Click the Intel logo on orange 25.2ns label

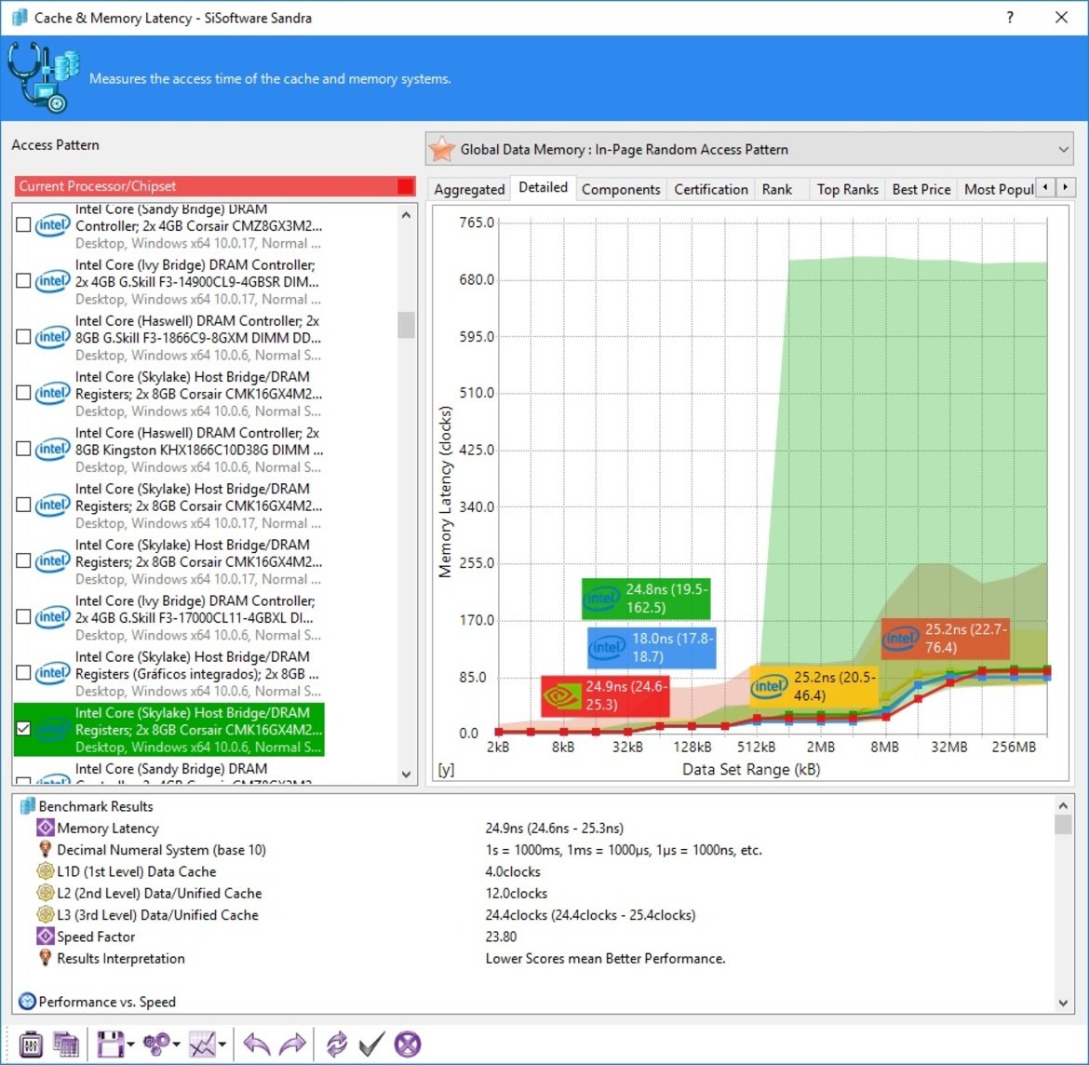[x=901, y=639]
